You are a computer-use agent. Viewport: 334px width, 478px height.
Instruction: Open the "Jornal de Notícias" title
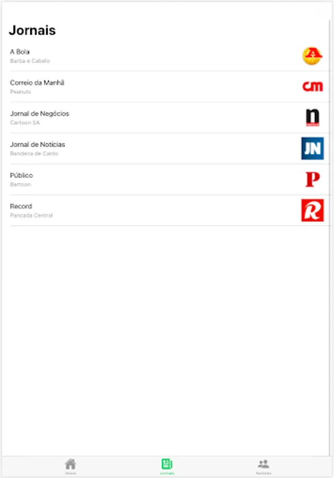pyautogui.click(x=38, y=144)
